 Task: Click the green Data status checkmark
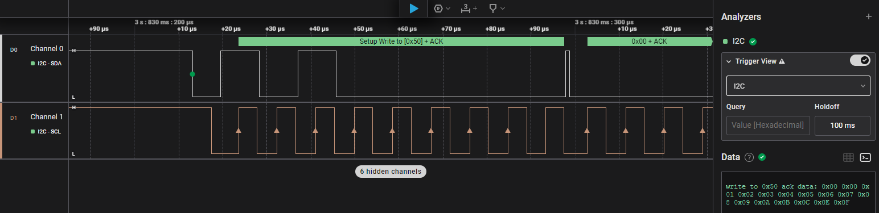[762, 157]
